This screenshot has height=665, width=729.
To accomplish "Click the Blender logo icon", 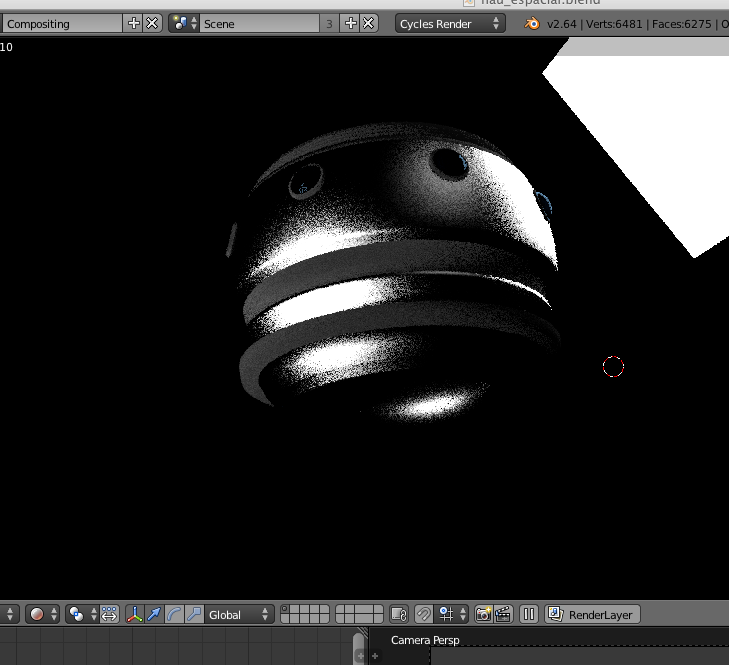I will point(530,23).
